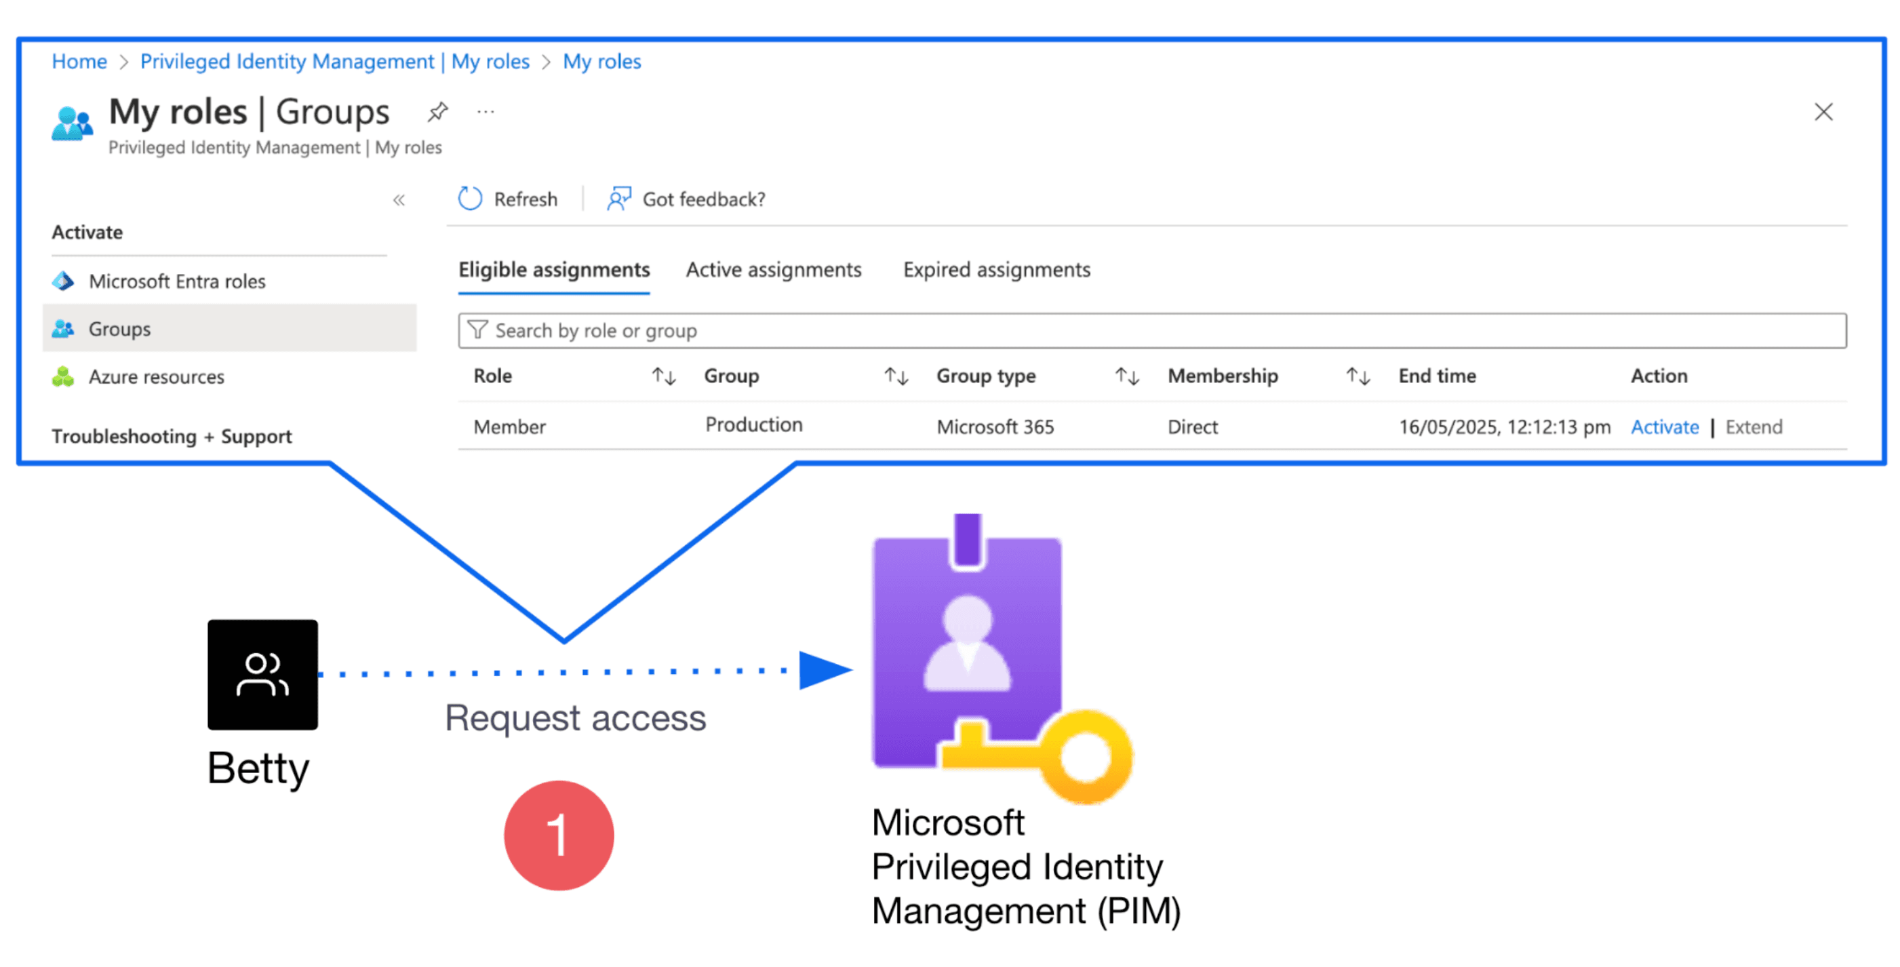This screenshot has width=1900, height=967.
Task: Pin the My roles page
Action: click(437, 112)
